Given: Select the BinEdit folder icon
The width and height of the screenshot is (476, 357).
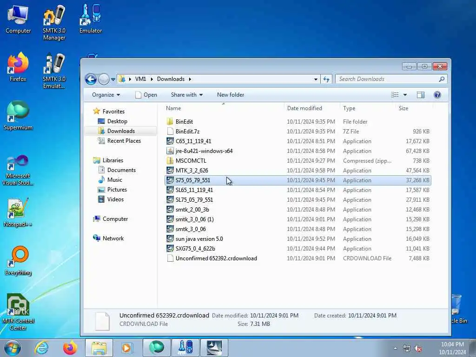Looking at the screenshot, I should pyautogui.click(x=170, y=122).
